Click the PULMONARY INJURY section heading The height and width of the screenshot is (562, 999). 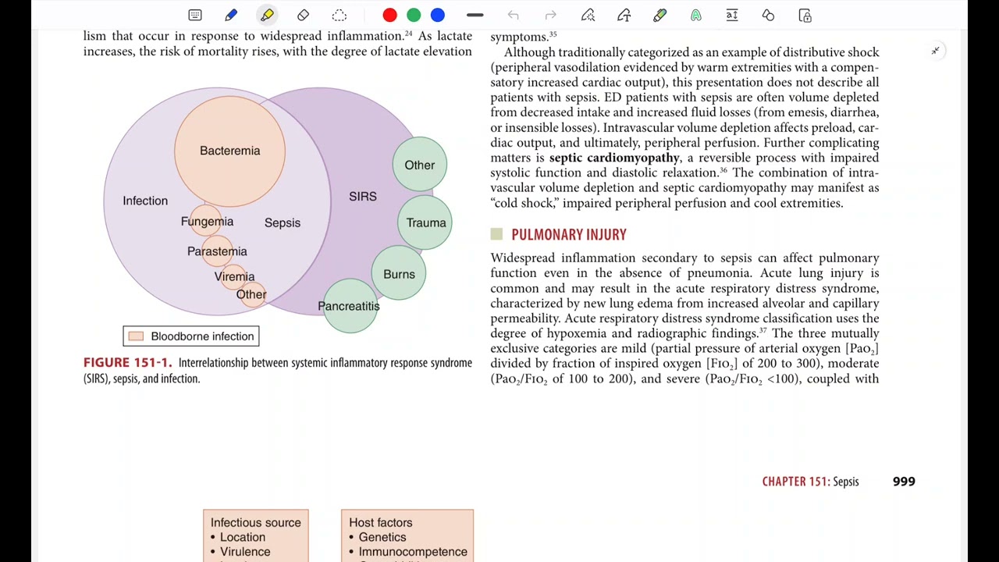click(x=569, y=235)
